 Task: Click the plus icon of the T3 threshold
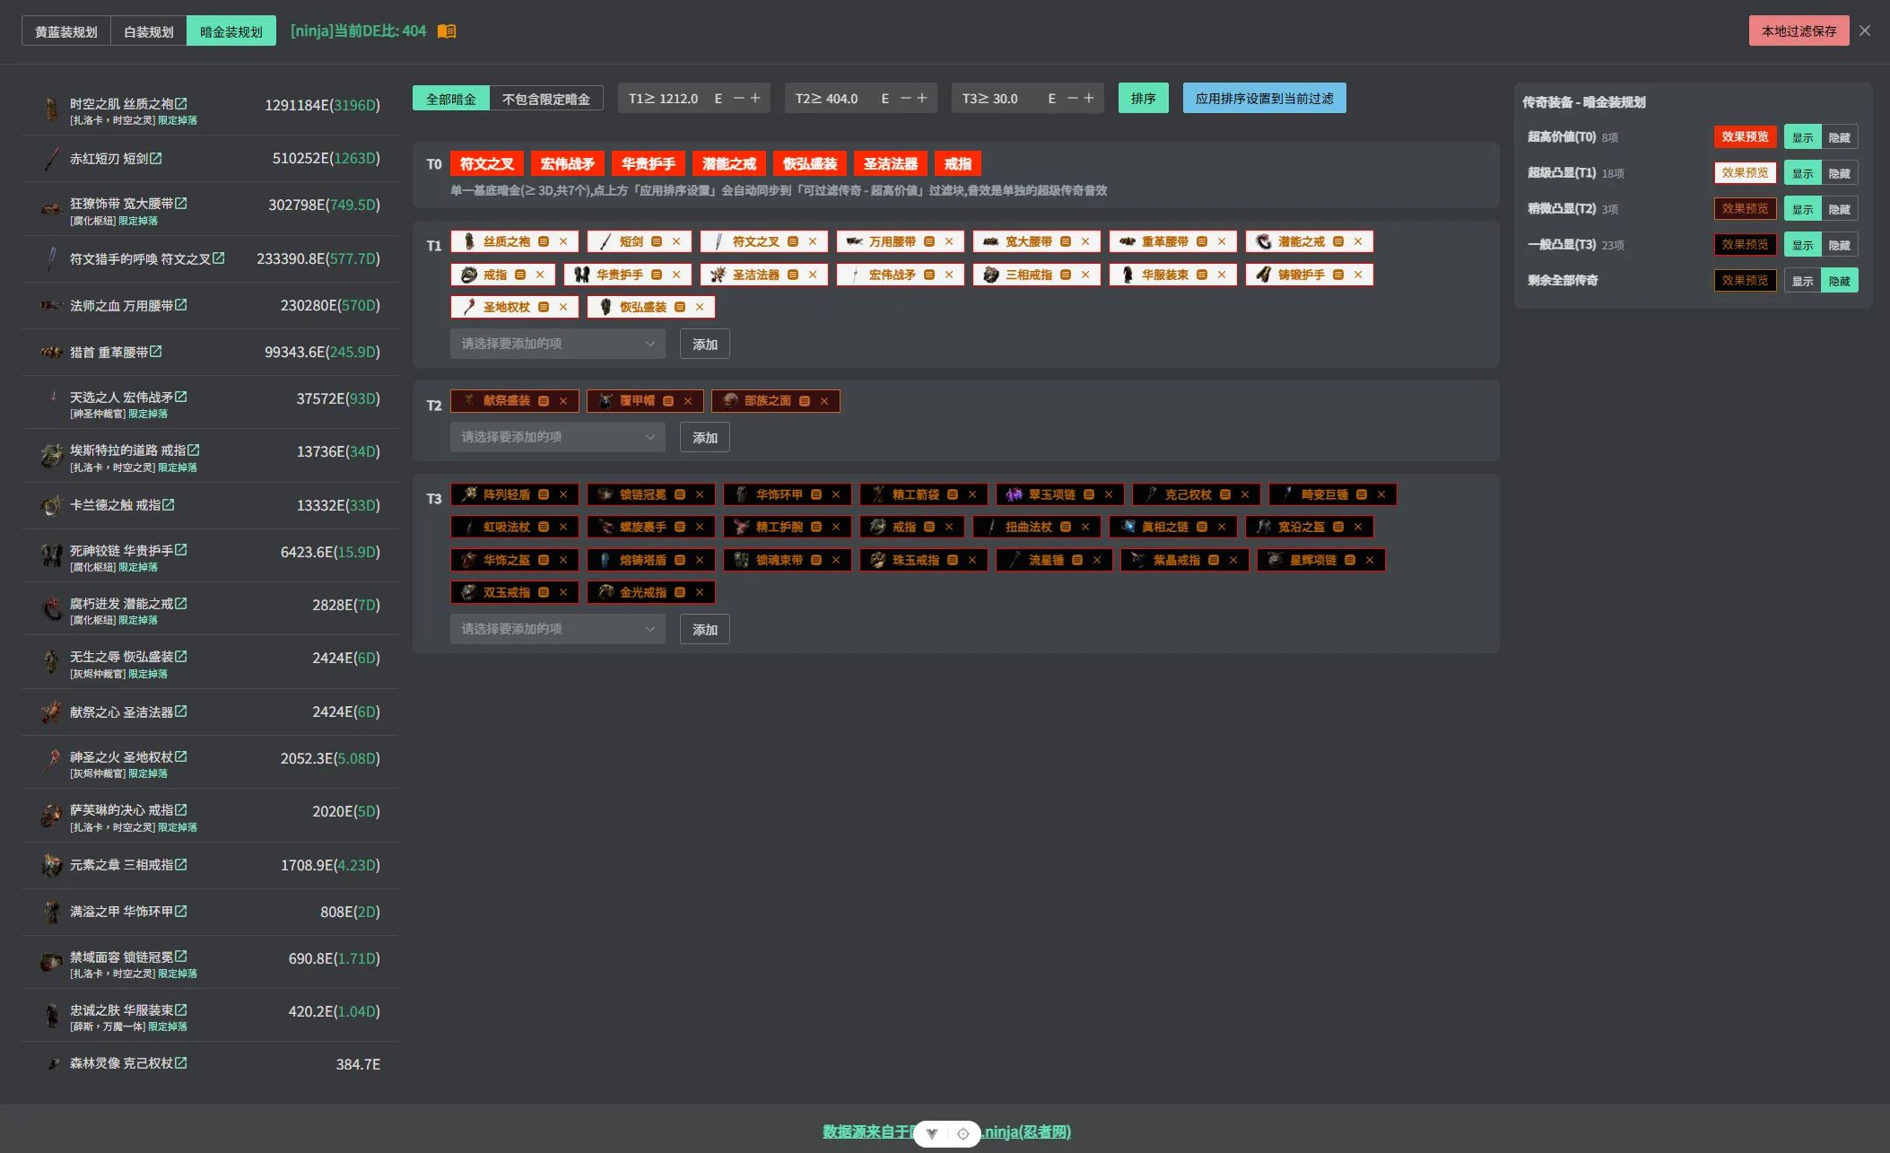click(1089, 98)
